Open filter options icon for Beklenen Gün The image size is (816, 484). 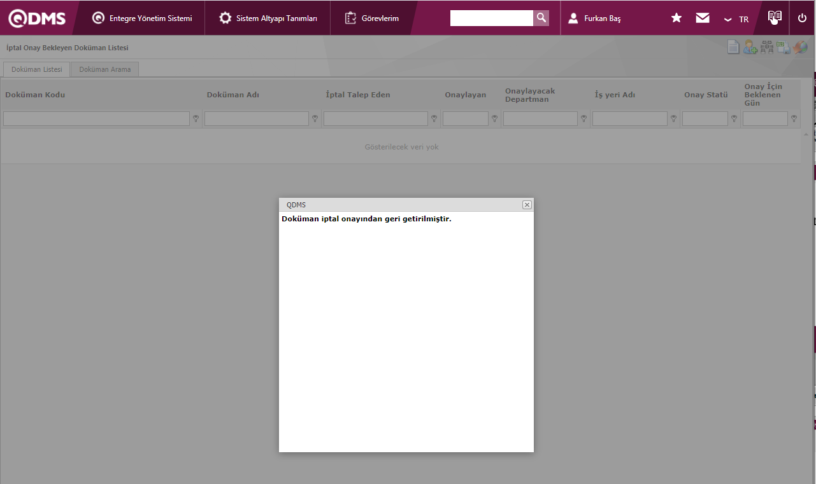pos(794,118)
